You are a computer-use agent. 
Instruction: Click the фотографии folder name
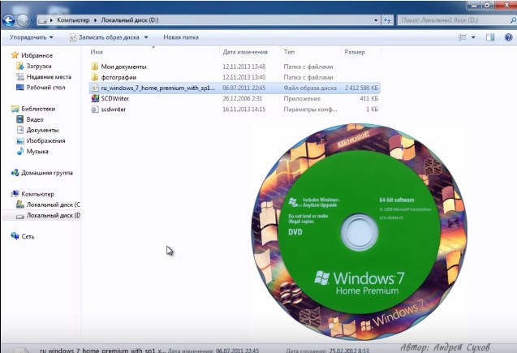click(118, 77)
